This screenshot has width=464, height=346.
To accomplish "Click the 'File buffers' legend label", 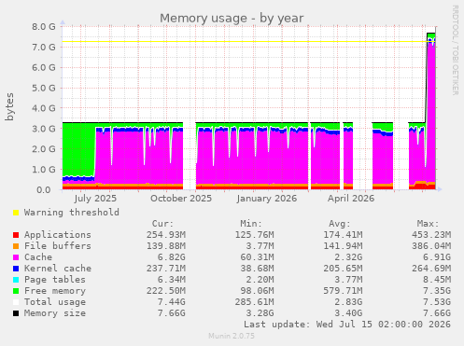I will (x=58, y=246).
